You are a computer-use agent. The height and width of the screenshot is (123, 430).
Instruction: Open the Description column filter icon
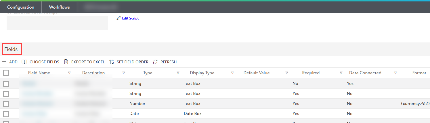coord(124,73)
